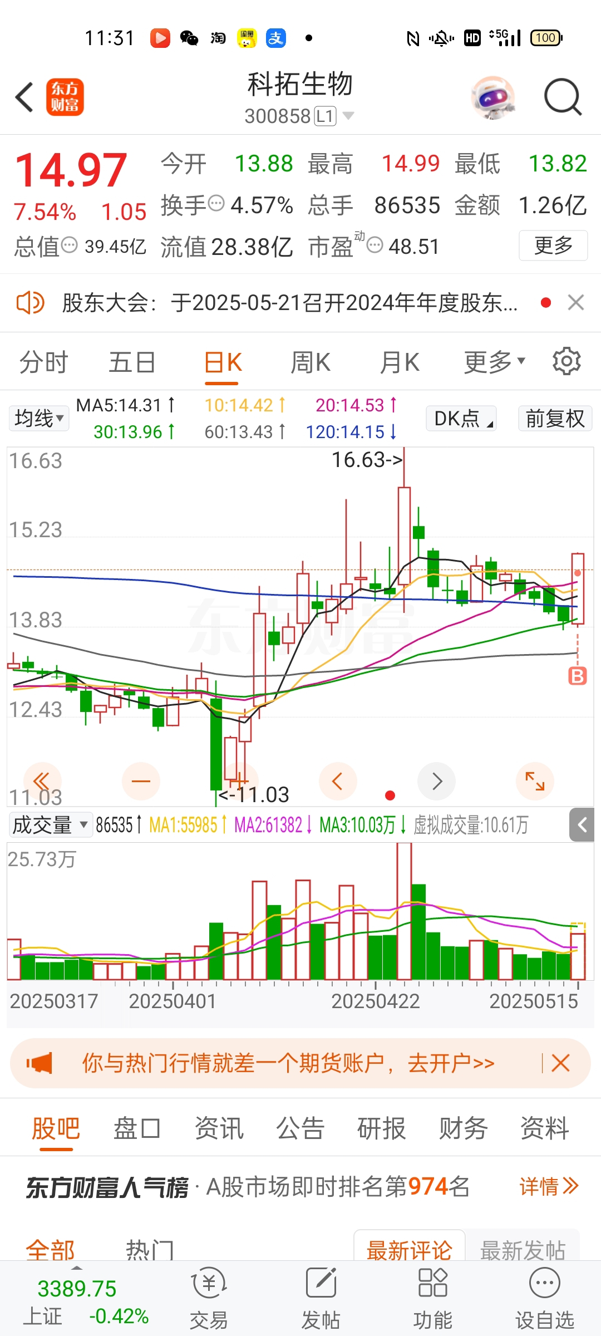Expand the 更多 chart period dropdown
This screenshot has height=1336, width=601.
click(495, 362)
